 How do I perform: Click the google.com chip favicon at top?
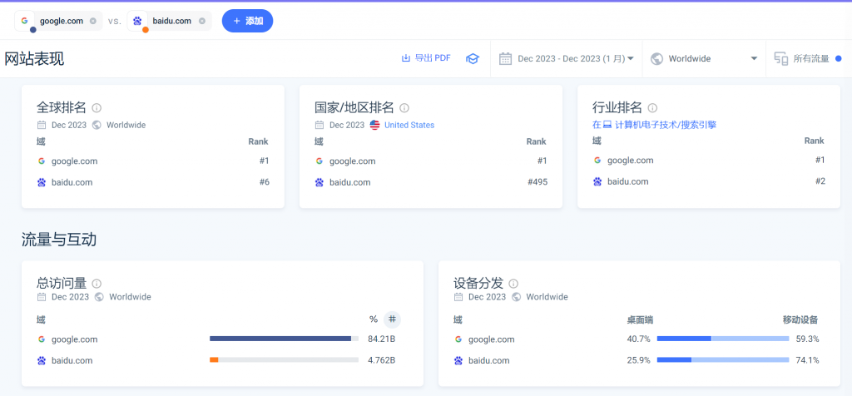click(24, 21)
